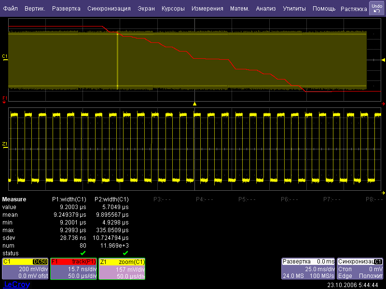Click the trigger level arrow at right edge
Image resolution: width=386 pixels, height=289 pixels.
click(x=383, y=59)
